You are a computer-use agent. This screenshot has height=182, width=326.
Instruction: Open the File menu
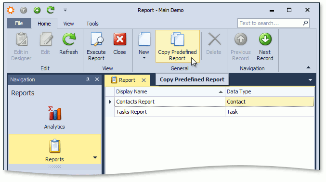coord(19,23)
